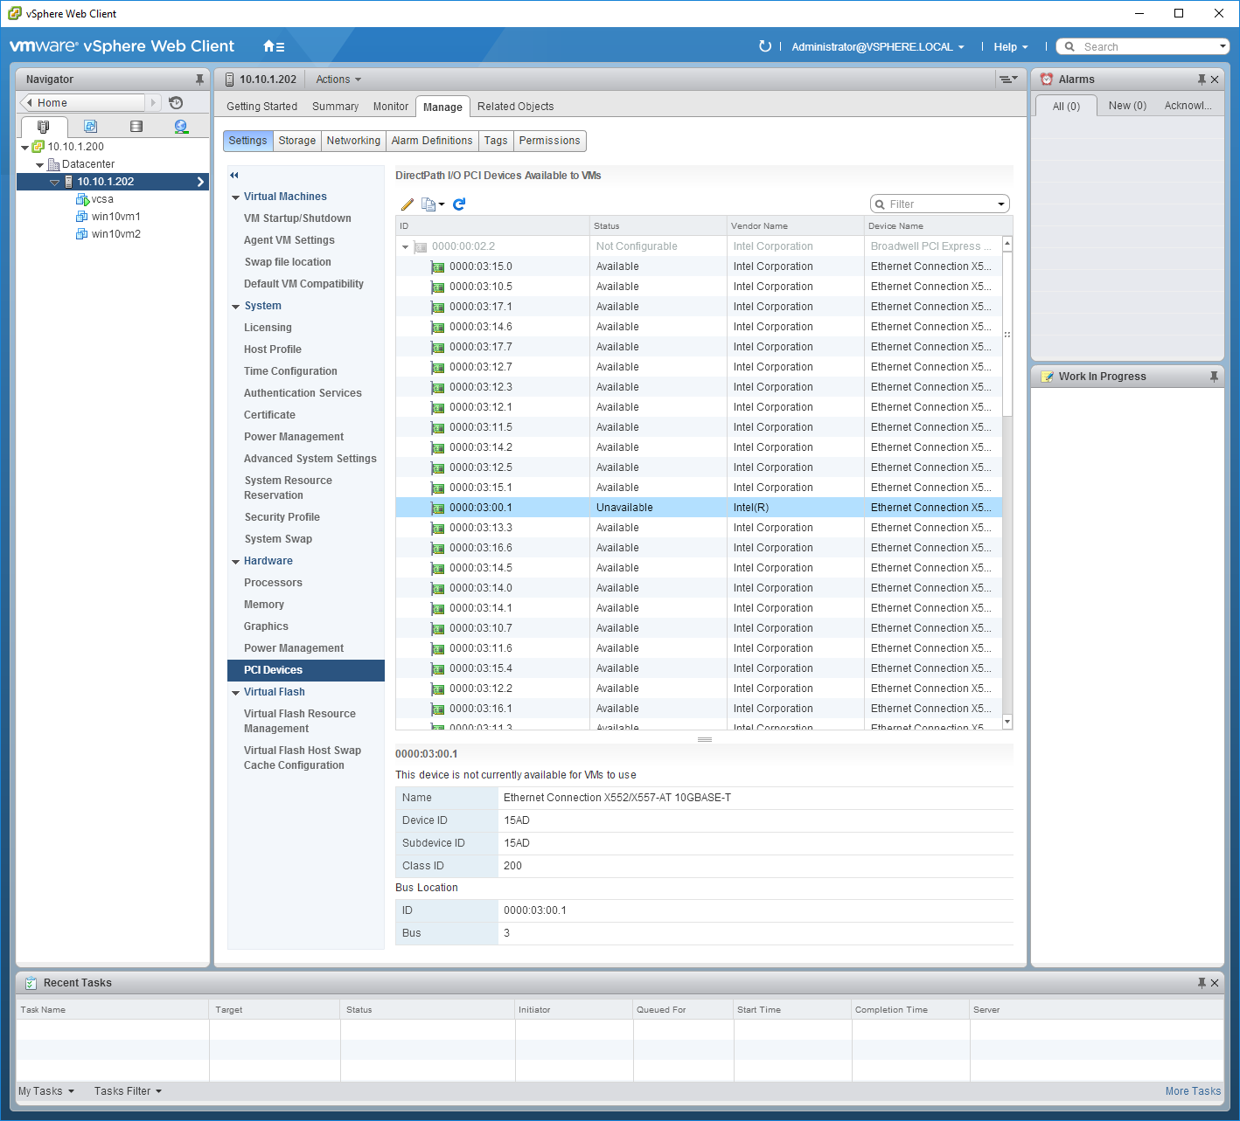Viewport: 1240px width, 1121px height.
Task: Open the Filter options dropdown arrow
Action: click(1001, 204)
